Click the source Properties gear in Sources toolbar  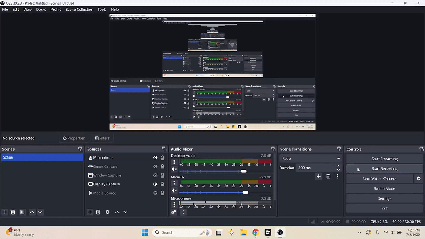(107, 212)
